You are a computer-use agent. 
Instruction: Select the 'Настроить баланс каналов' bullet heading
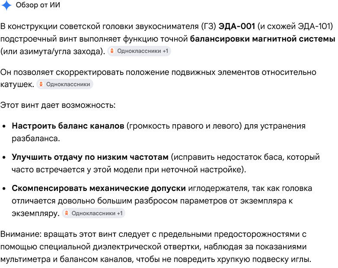(x=68, y=126)
